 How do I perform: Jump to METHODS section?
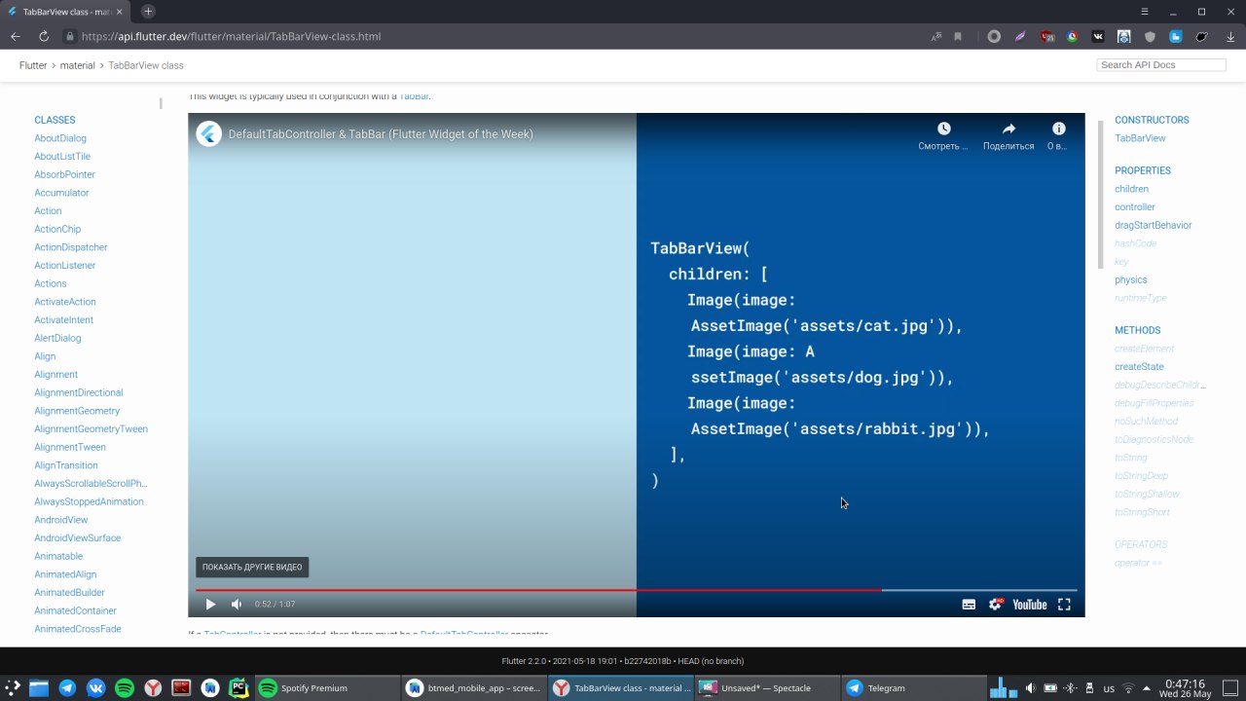point(1138,330)
